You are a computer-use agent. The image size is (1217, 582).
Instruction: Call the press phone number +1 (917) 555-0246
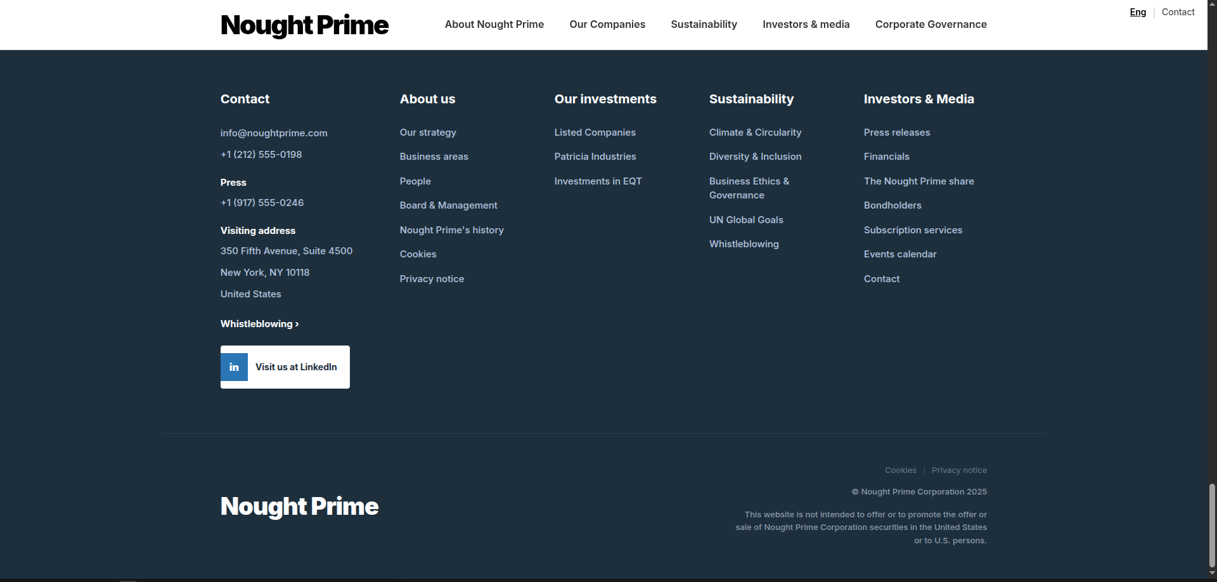262,203
